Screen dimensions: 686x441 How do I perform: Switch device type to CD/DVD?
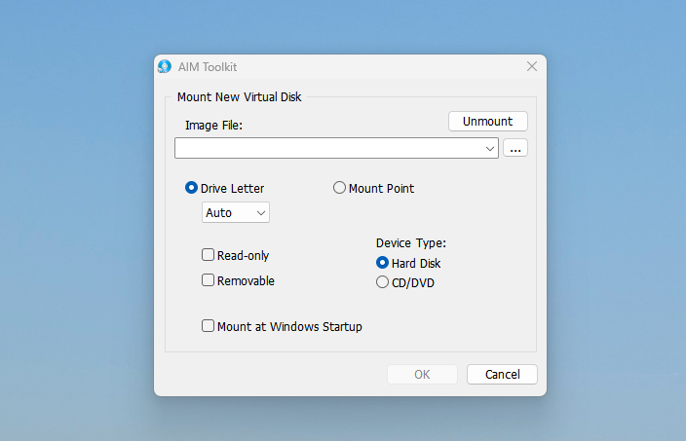[382, 282]
